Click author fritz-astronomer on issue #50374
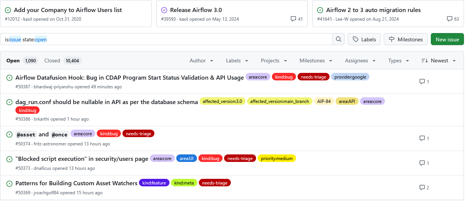This screenshot has width=470, height=201. click(x=50, y=144)
